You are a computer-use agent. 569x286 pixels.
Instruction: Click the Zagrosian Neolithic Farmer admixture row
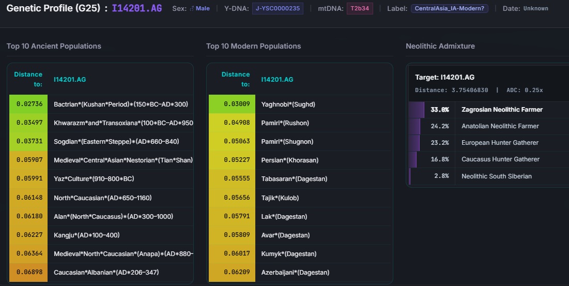pos(488,110)
